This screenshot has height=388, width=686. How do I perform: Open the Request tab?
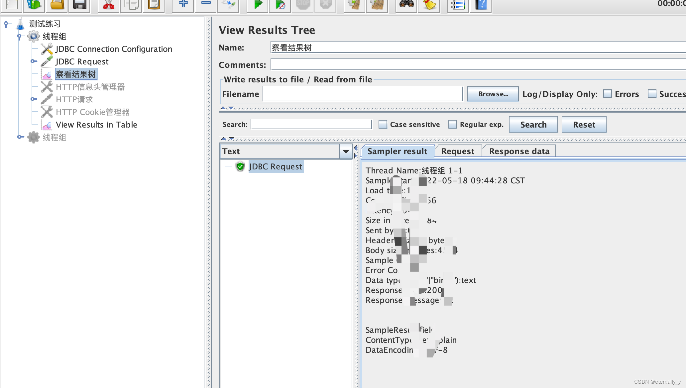458,151
